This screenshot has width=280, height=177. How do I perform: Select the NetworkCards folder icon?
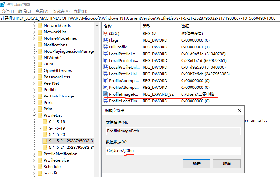[40, 26]
